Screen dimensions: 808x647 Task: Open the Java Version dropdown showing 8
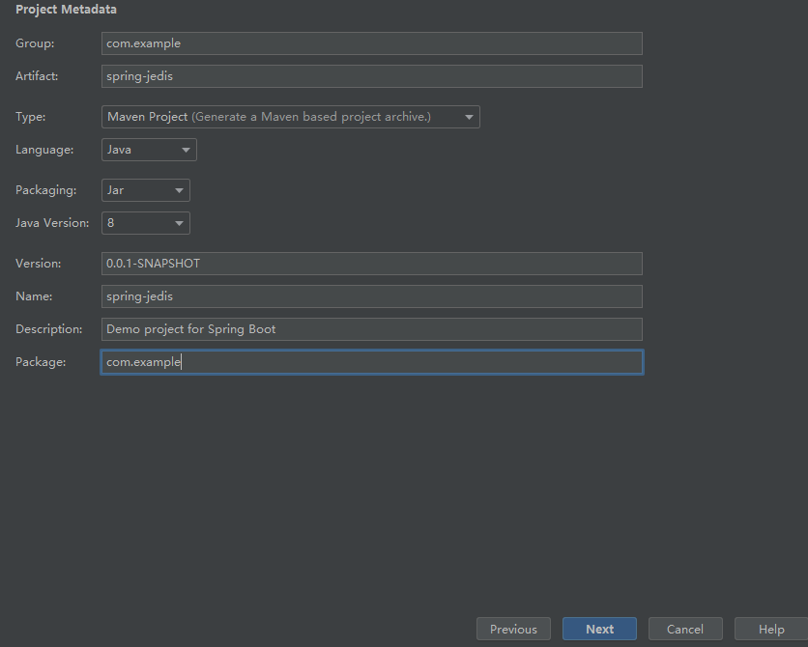[146, 223]
